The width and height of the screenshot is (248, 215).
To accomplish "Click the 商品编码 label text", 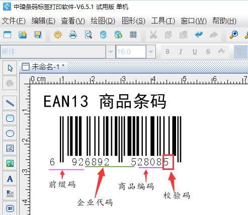I will 136,186.
